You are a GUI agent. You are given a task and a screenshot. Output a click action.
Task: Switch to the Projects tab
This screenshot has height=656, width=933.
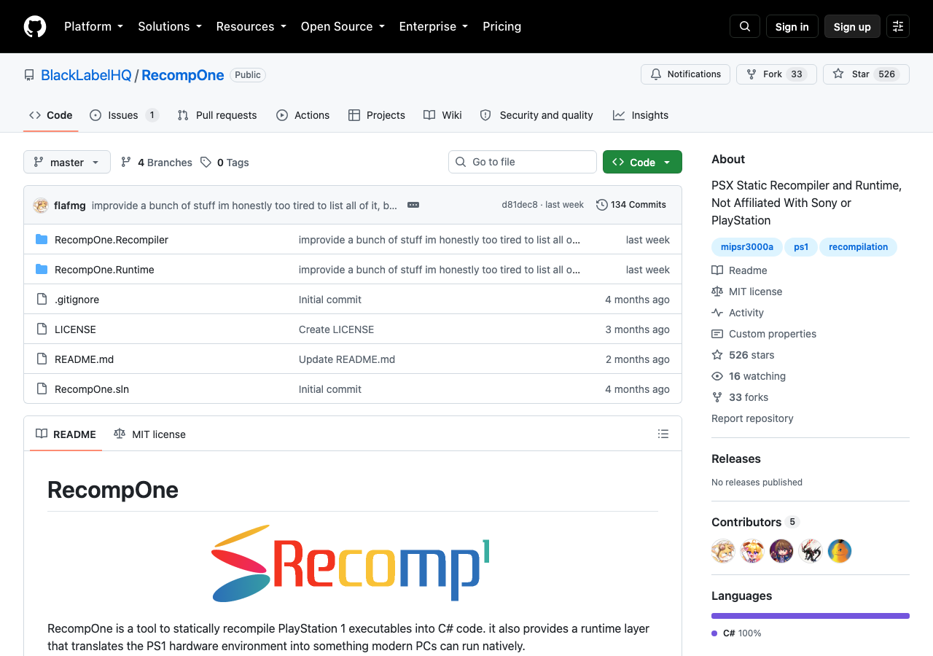coord(377,115)
